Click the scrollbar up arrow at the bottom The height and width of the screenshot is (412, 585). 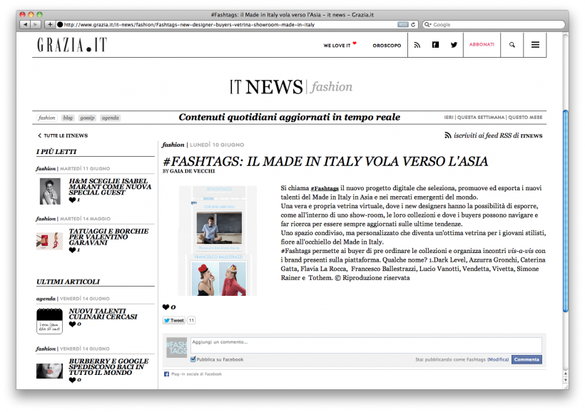(x=566, y=374)
